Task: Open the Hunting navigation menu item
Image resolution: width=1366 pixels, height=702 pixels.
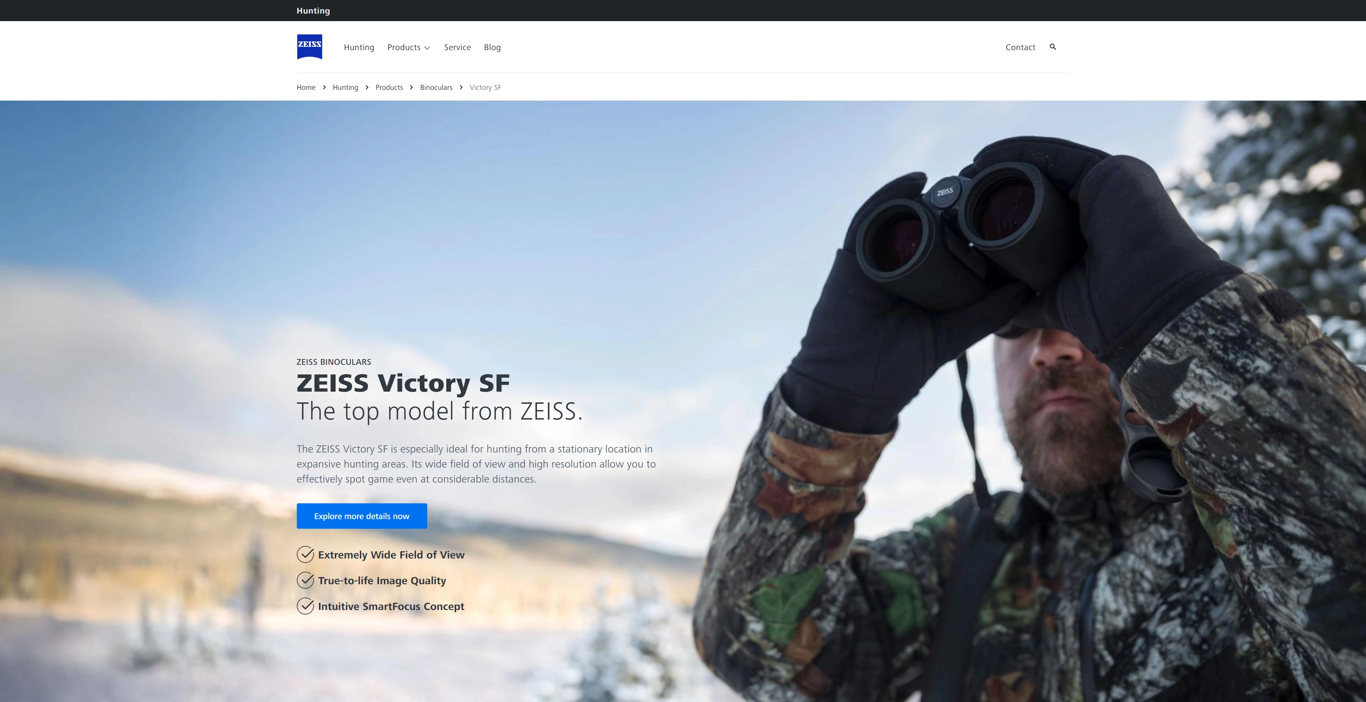Action: pyautogui.click(x=359, y=47)
